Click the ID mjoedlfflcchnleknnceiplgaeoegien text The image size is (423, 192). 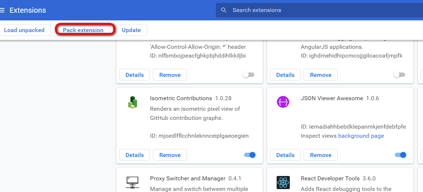click(x=199, y=136)
